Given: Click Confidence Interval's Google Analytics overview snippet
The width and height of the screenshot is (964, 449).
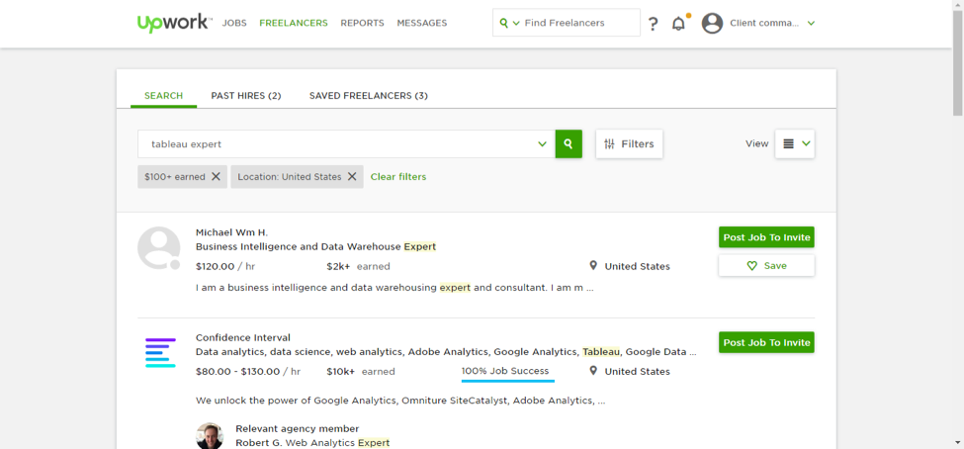Looking at the screenshot, I should pos(400,401).
